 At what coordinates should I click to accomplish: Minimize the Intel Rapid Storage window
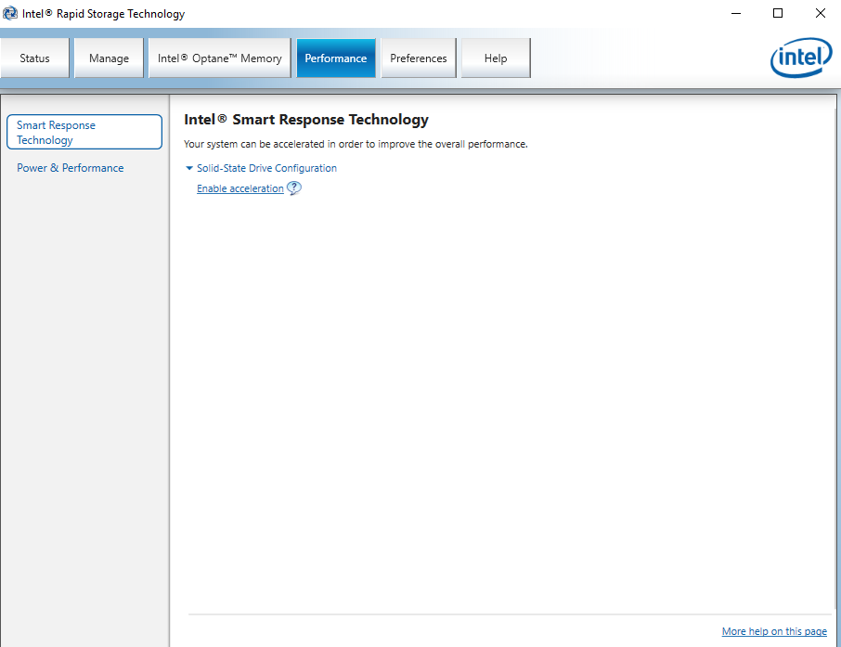pos(736,13)
